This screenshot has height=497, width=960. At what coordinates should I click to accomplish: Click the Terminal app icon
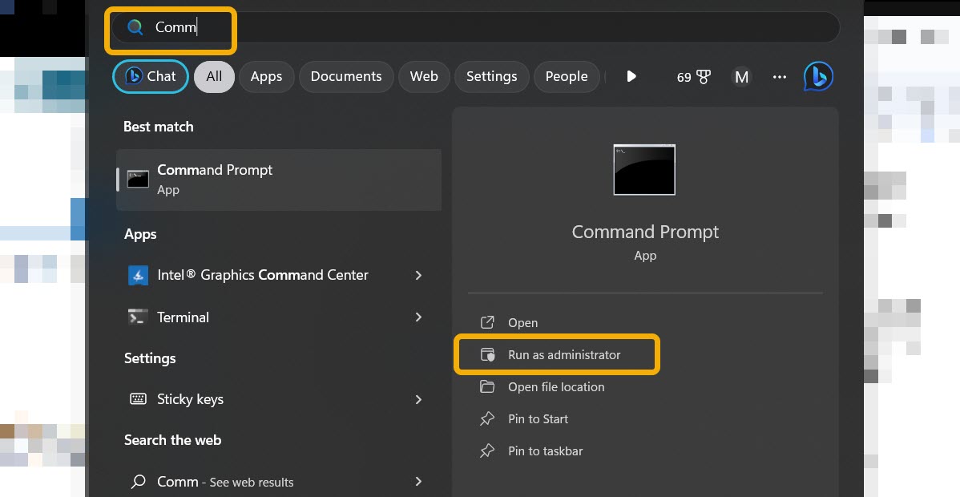(138, 317)
